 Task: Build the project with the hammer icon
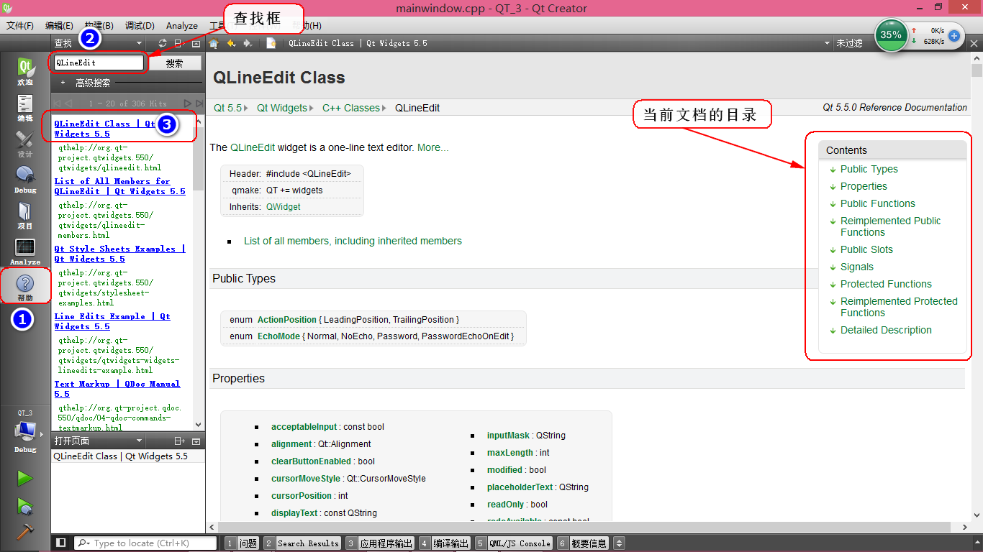tap(25, 532)
